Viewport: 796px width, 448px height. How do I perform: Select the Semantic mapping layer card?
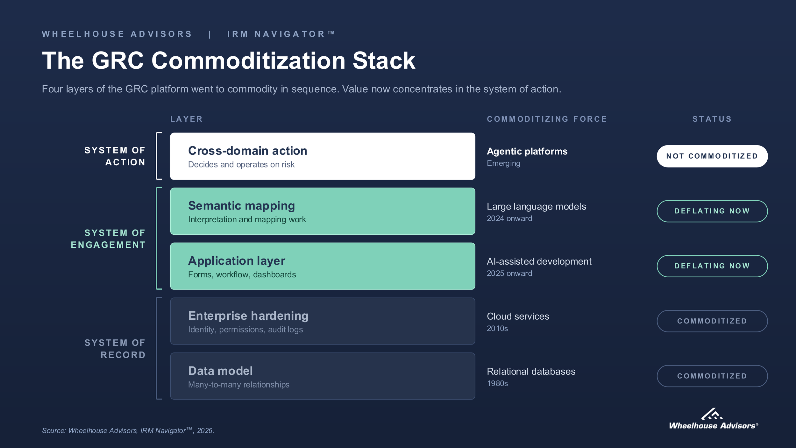323,211
